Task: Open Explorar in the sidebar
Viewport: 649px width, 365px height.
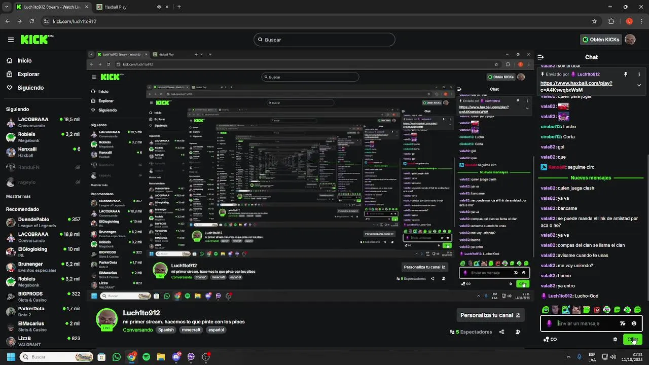Action: coord(23,74)
